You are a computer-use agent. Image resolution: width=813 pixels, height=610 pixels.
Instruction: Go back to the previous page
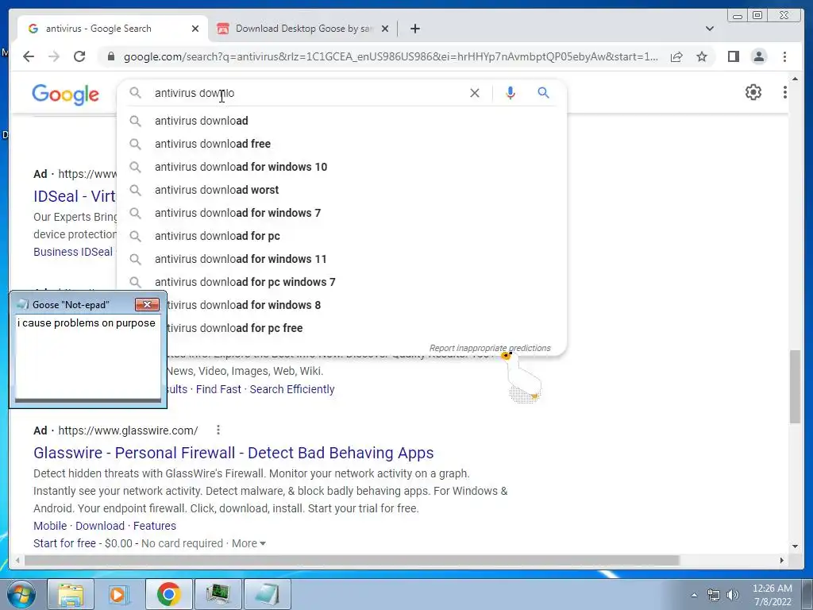(29, 56)
